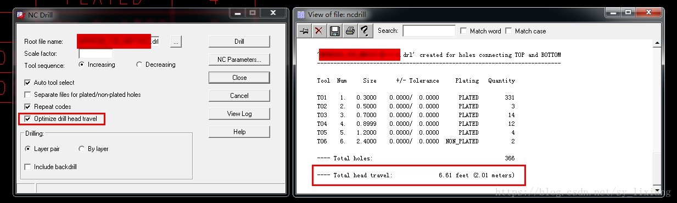
Task: Open View Log
Action: [x=239, y=114]
